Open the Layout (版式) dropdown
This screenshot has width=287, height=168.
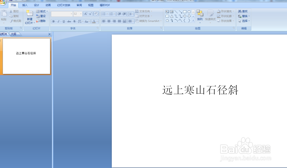42,11
